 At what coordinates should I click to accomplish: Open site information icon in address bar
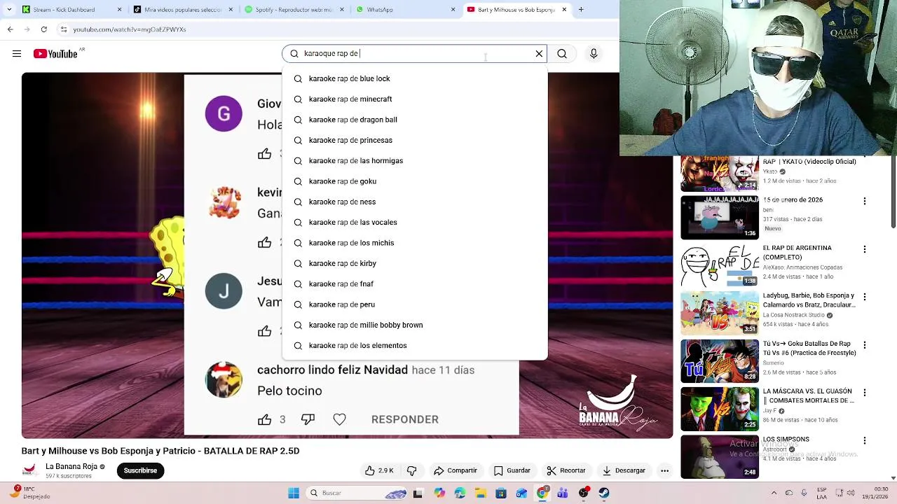click(64, 29)
